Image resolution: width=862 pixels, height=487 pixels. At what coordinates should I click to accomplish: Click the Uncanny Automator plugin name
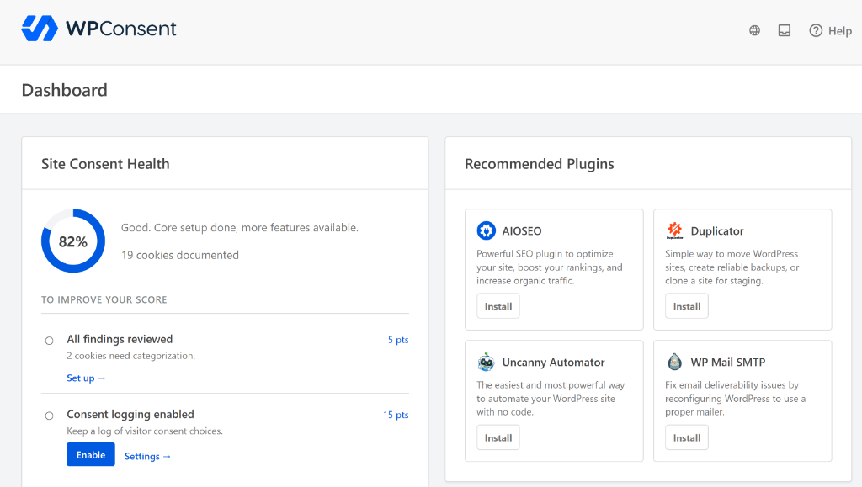(x=553, y=363)
